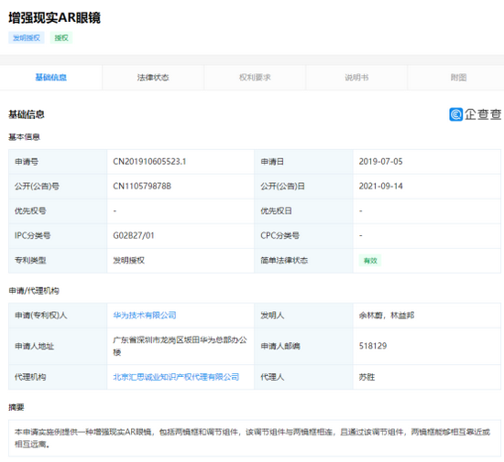The width and height of the screenshot is (504, 462).
Task: Click the green 有效 legal status badge
Action: point(370,261)
